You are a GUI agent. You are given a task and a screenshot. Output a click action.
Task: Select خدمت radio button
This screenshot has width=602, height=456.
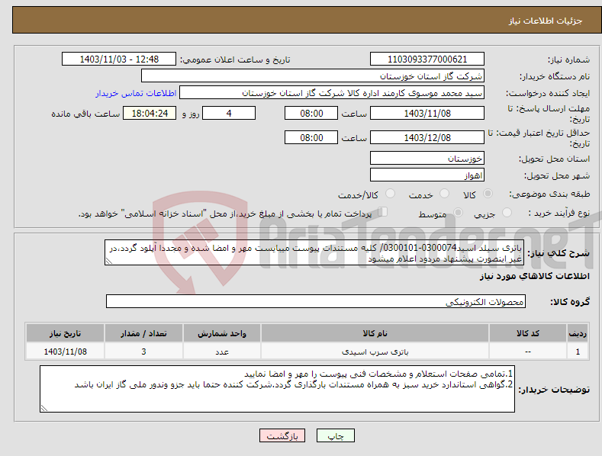pyautogui.click(x=444, y=194)
